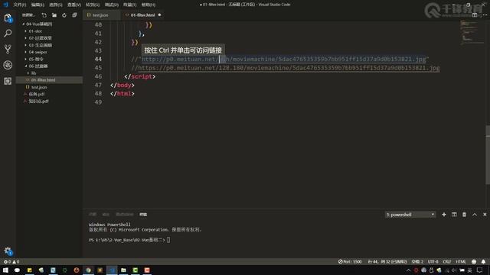Viewport: 490px width, 275px height.
Task: Expand the 04-swiper folder
Action: pyautogui.click(x=38, y=52)
